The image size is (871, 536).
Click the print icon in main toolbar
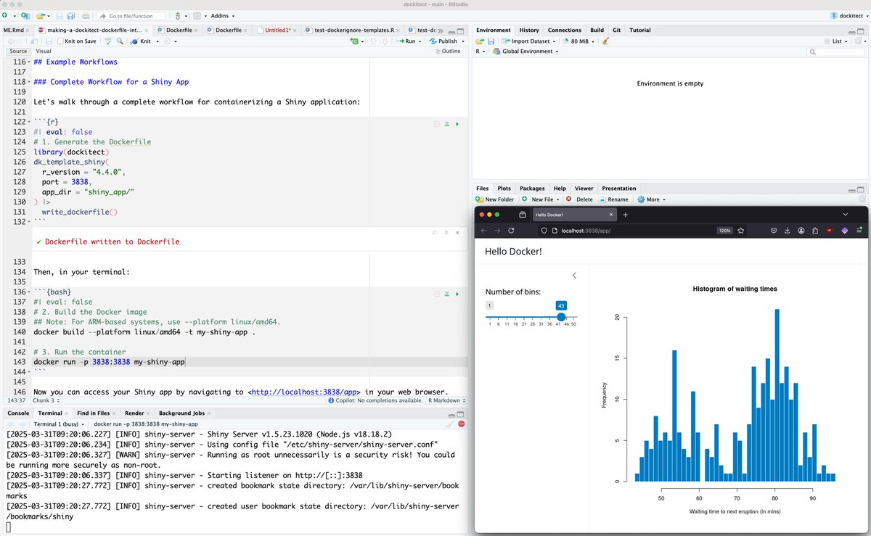86,15
